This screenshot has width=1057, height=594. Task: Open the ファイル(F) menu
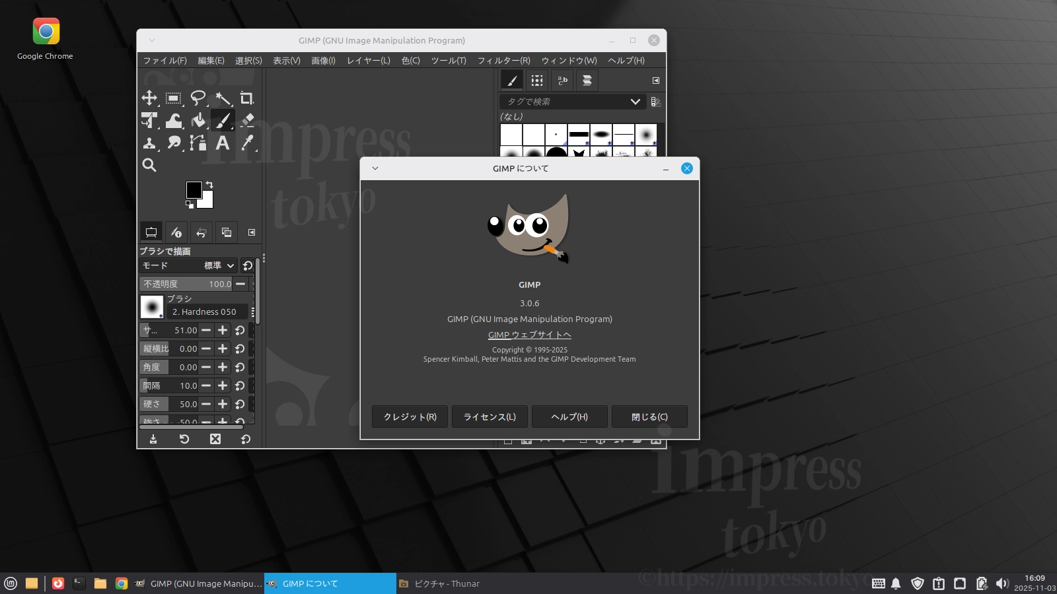click(165, 61)
